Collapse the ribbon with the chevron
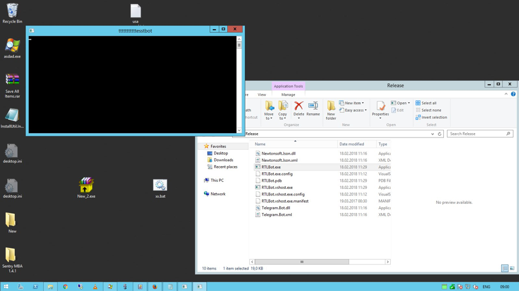The height and width of the screenshot is (291, 519). pyautogui.click(x=506, y=94)
